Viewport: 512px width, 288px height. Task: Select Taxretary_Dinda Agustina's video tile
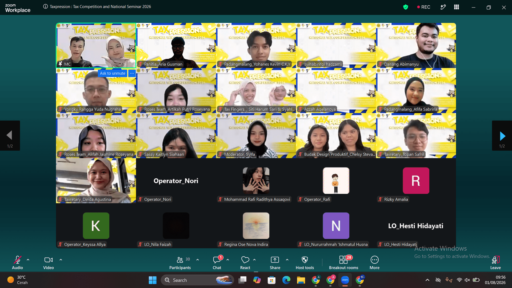click(96, 181)
